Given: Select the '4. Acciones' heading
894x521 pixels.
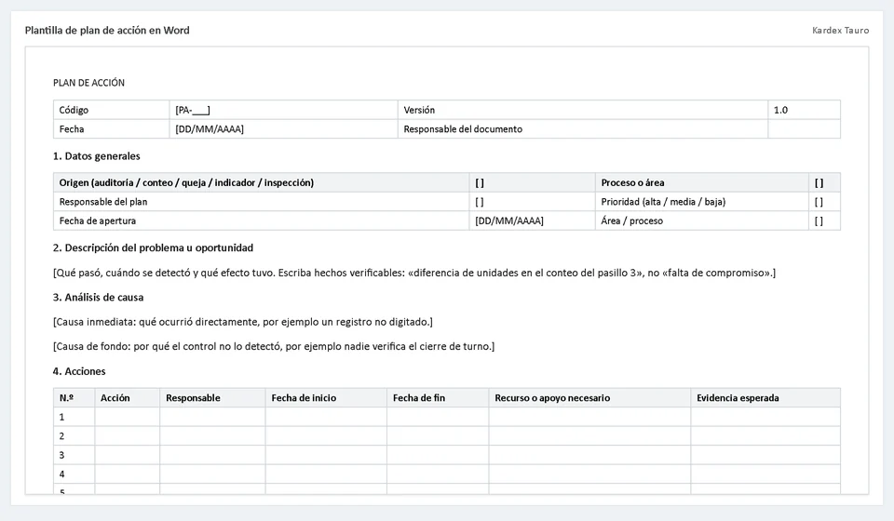Looking at the screenshot, I should click(x=79, y=371).
